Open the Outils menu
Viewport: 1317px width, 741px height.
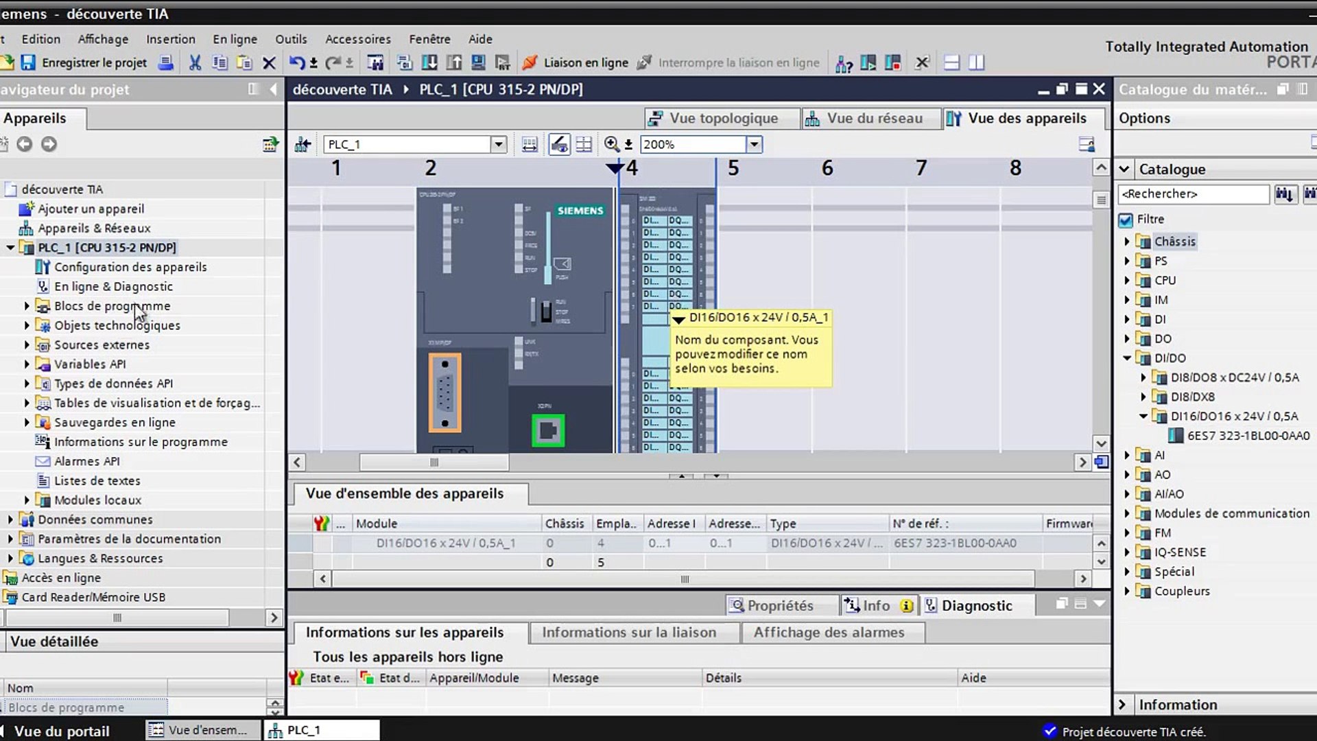[291, 39]
